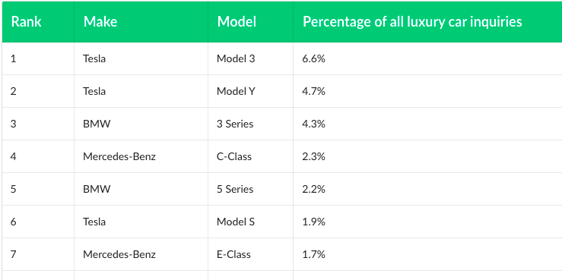This screenshot has height=280, width=562.
Task: Select the Model Y cell
Action: click(250, 91)
